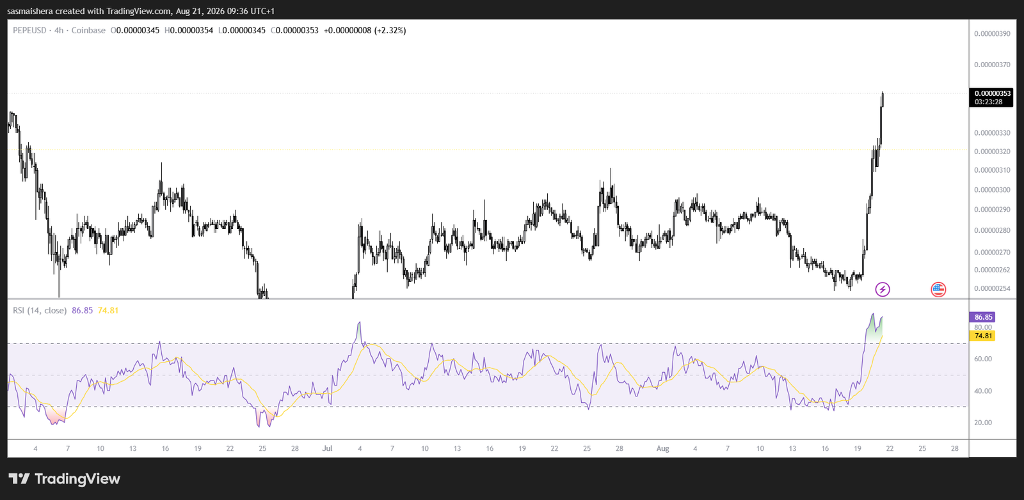Select the low value L0.00000345 in legend
Viewport: 1024px width, 500px height.
tap(242, 30)
